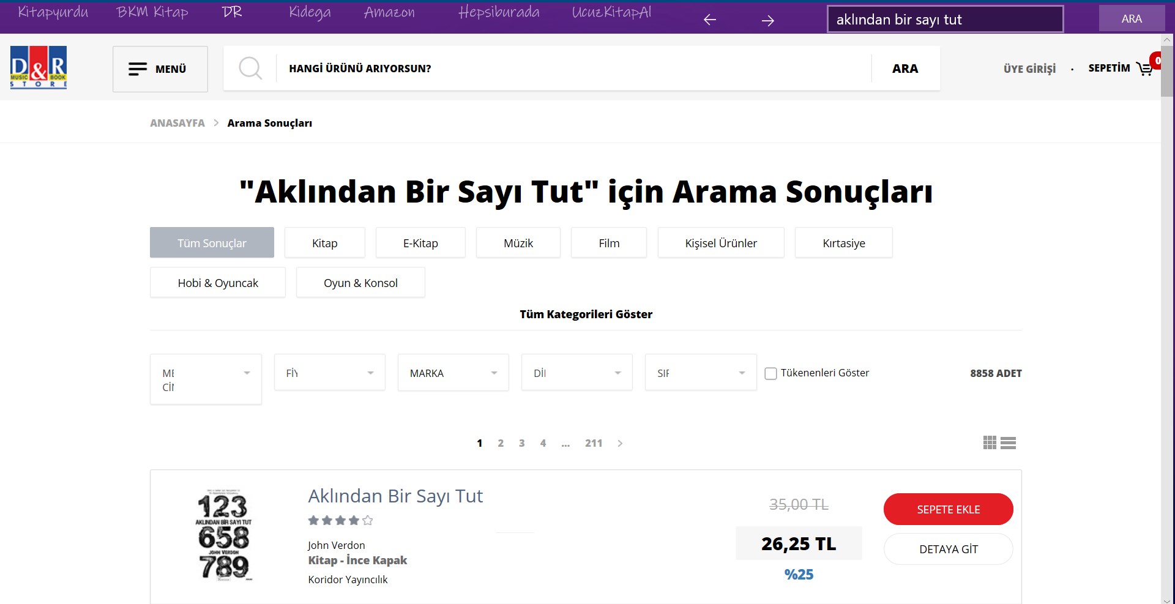Switch to UcuzKitapAl store tab
Viewport: 1175px width, 604px height.
click(611, 12)
